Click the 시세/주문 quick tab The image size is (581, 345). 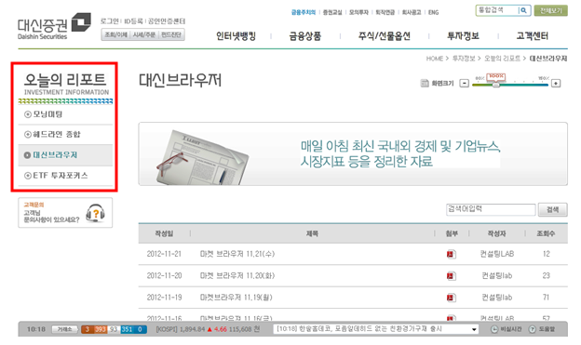[x=144, y=34]
